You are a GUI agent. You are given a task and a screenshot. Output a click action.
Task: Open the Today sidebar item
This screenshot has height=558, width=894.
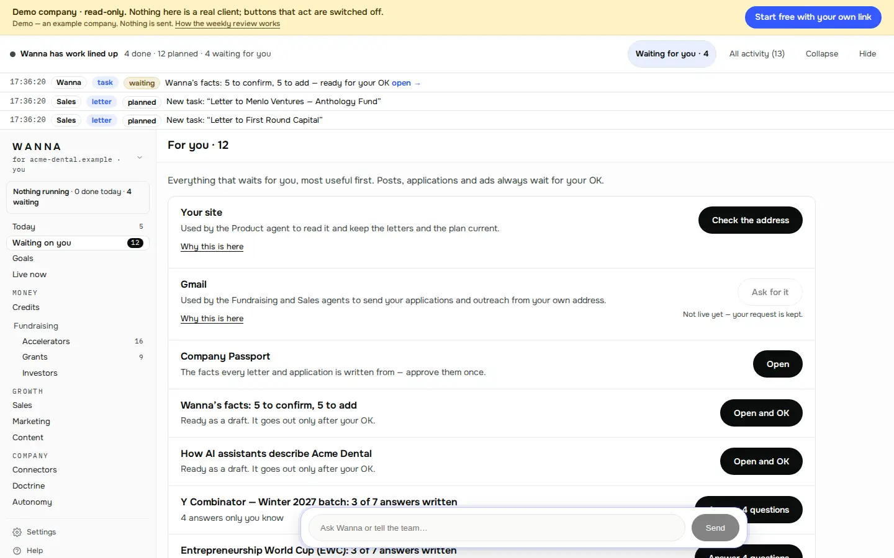[78, 227]
